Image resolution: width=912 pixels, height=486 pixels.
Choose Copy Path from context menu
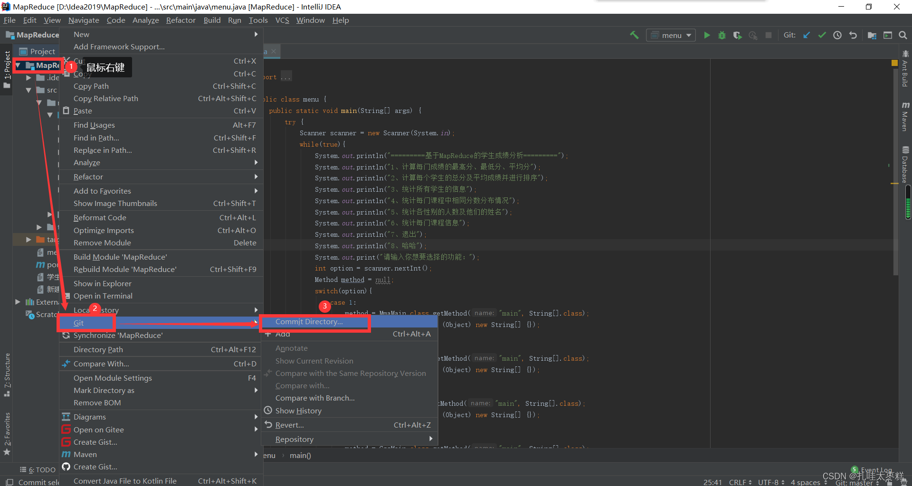pyautogui.click(x=161, y=86)
